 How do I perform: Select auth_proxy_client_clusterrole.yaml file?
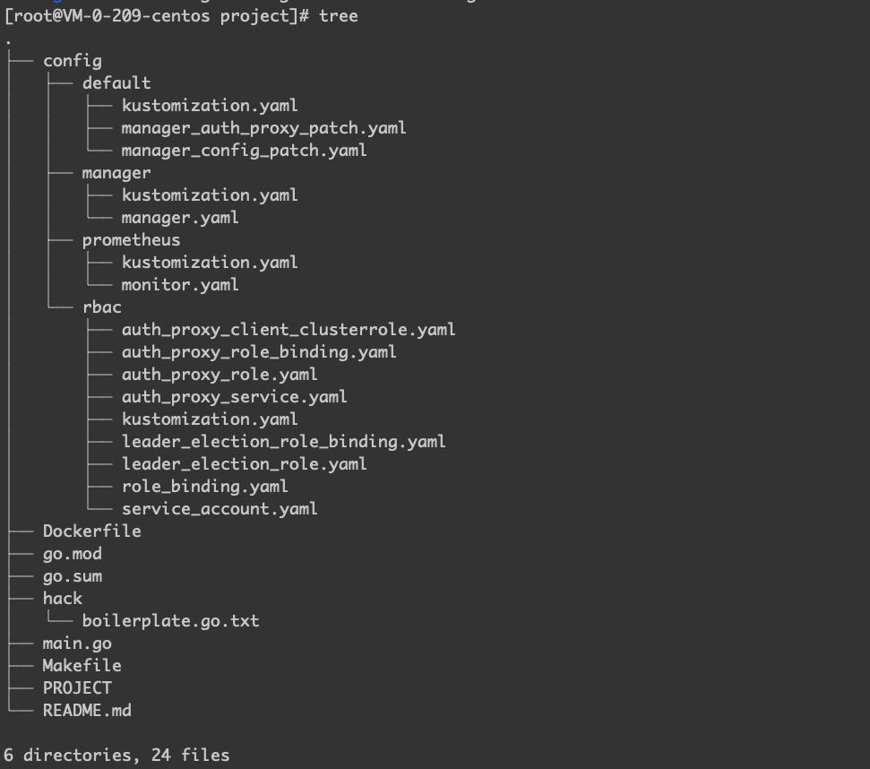coord(289,330)
